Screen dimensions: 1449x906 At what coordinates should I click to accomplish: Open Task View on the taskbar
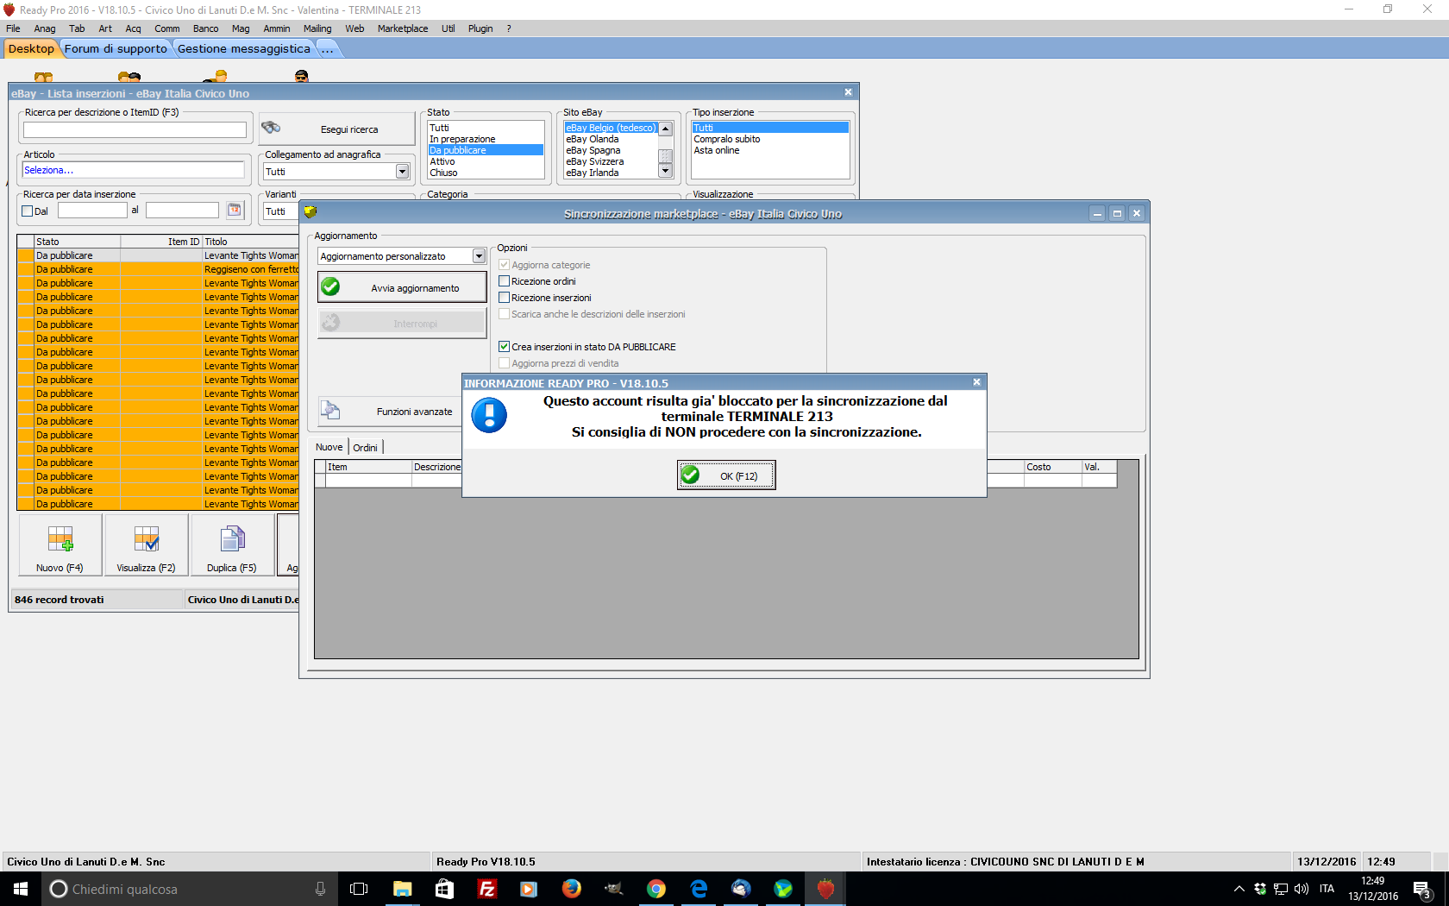[359, 889]
